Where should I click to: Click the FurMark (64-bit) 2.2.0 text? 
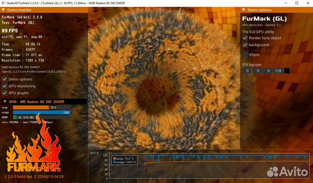[x=22, y=17]
